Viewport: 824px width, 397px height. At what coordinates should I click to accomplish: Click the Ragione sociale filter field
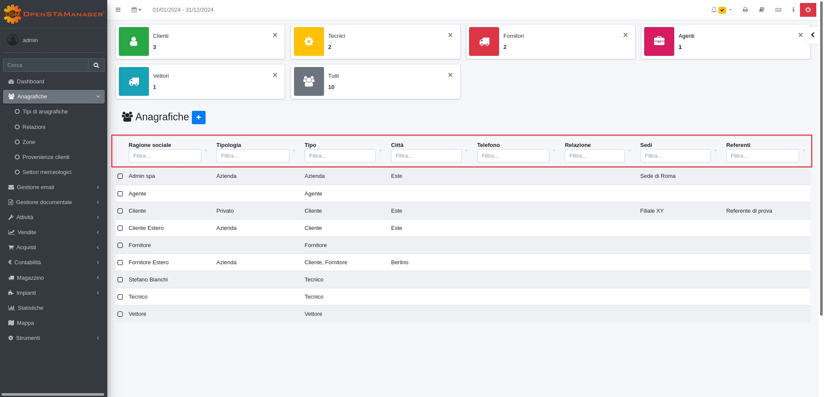165,156
